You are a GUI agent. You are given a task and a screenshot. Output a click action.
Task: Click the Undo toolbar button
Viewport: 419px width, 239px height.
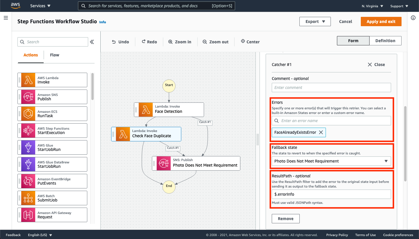coord(120,42)
